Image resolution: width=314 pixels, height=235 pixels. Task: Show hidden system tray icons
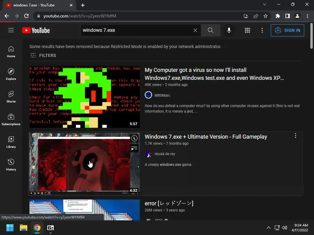tap(269, 228)
